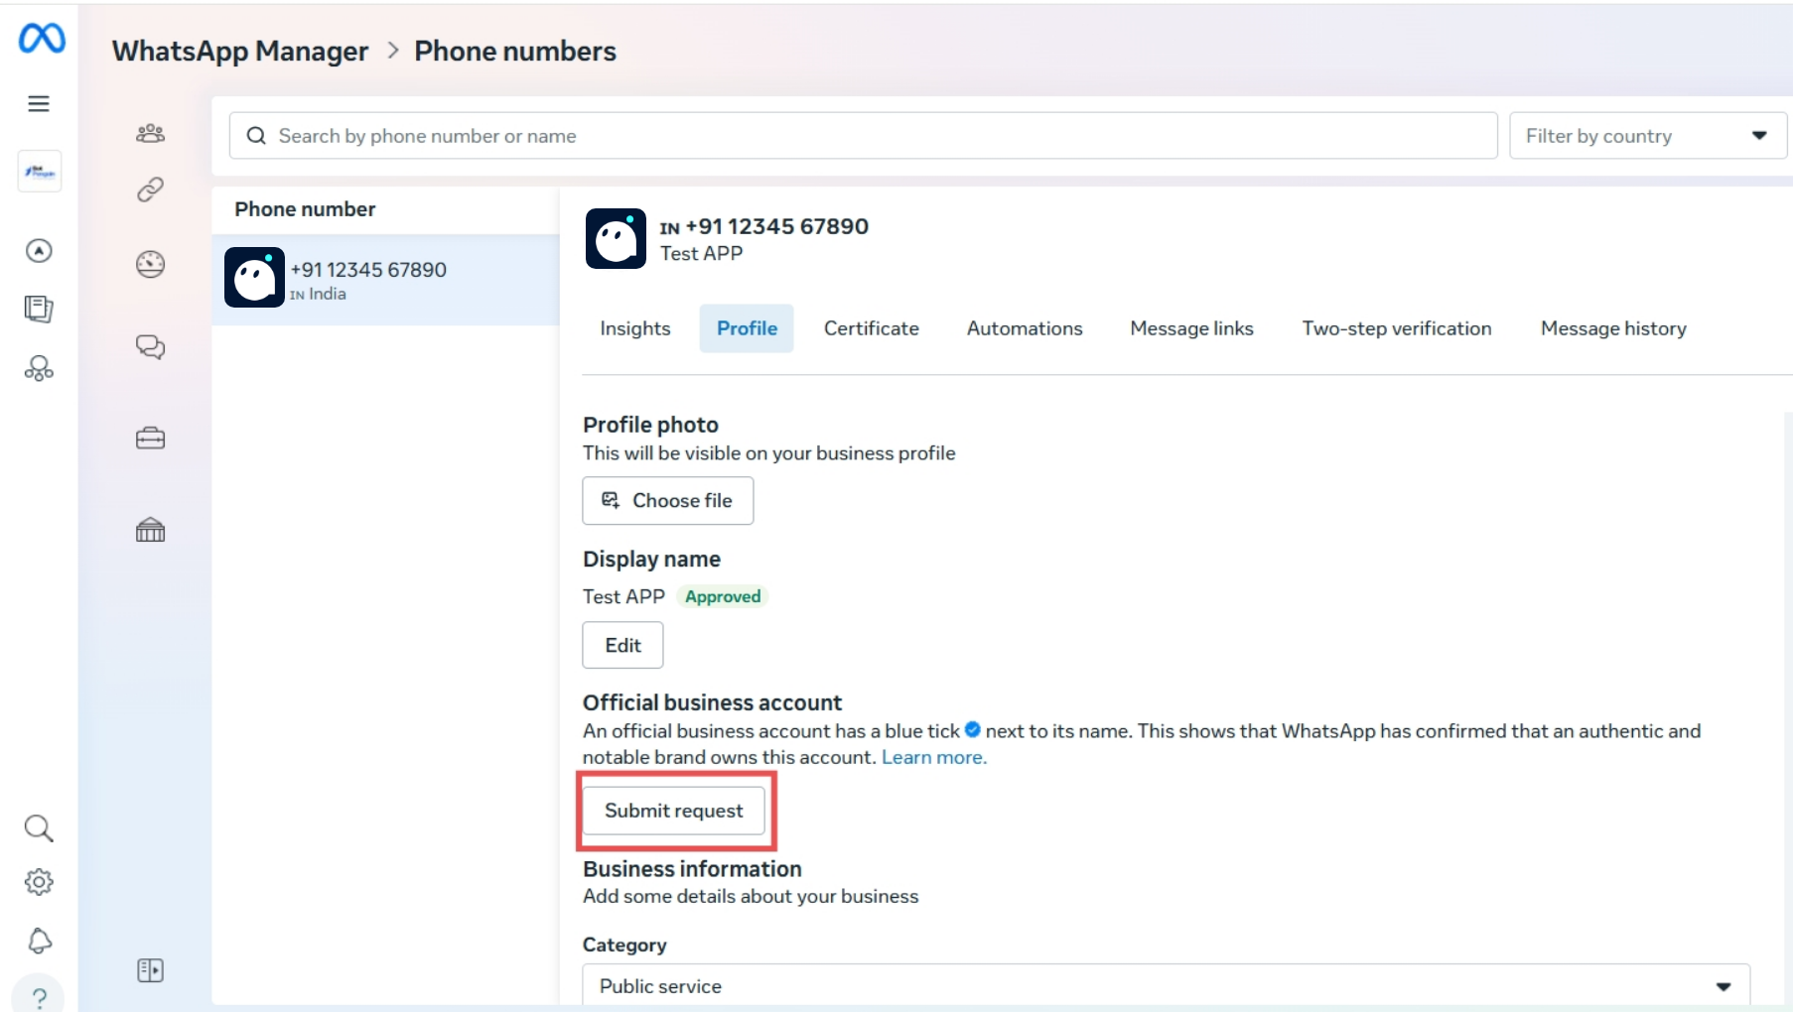Image resolution: width=1793 pixels, height=1012 pixels.
Task: Click the Phone numbers breadcrumb
Action: coord(515,52)
